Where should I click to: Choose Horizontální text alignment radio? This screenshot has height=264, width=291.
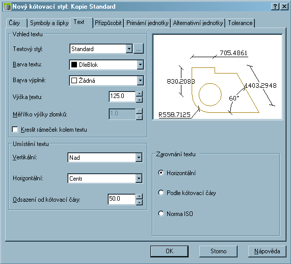coord(161,173)
